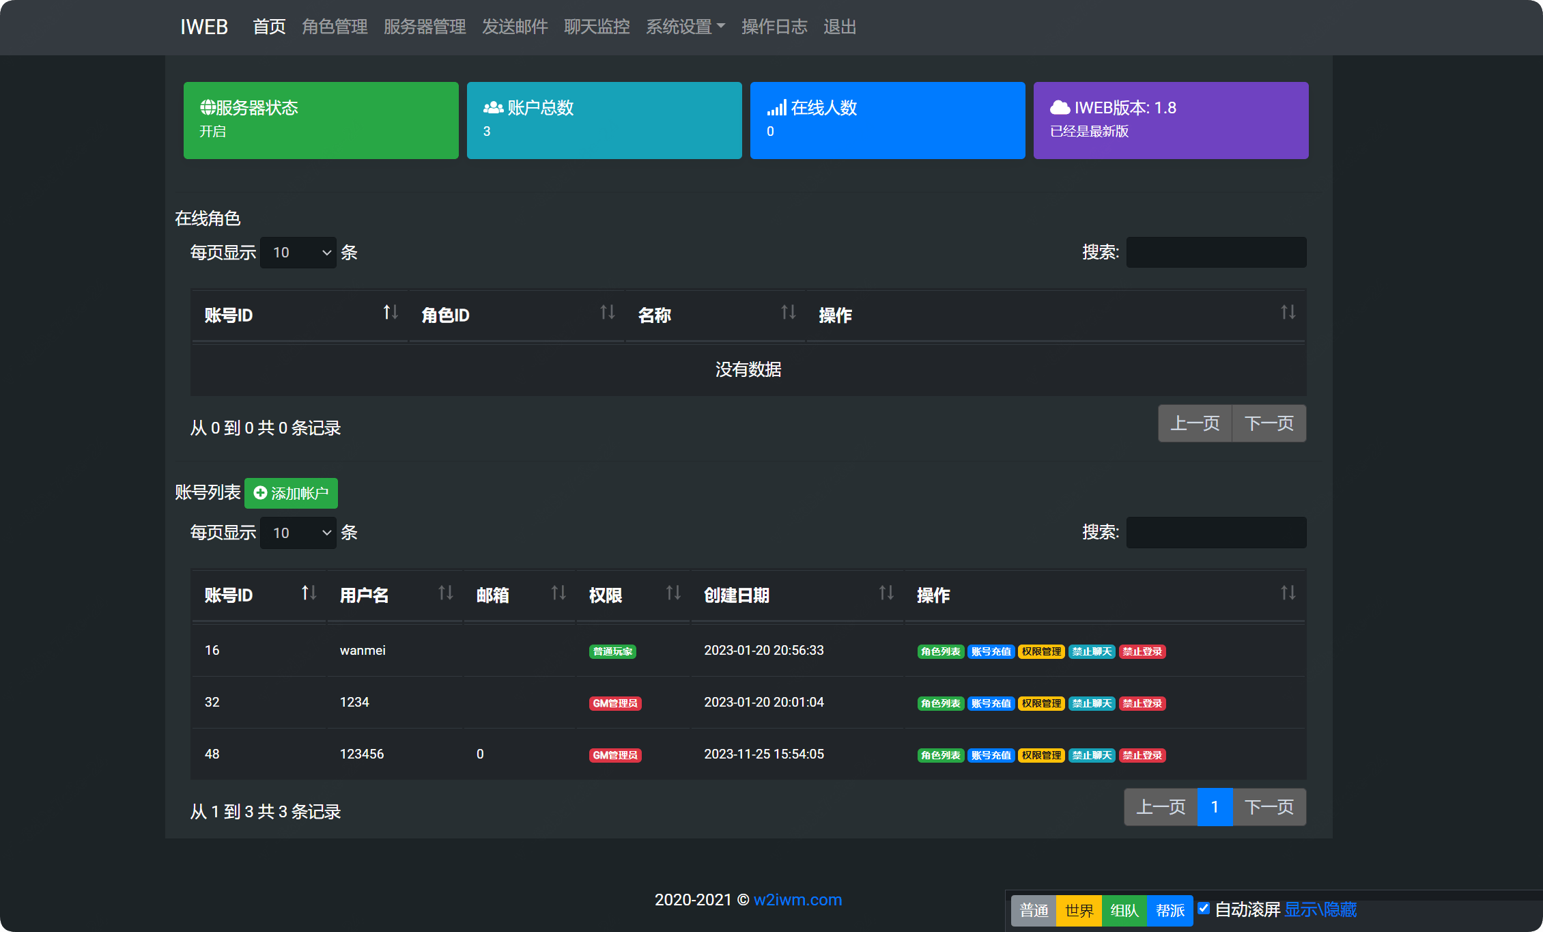Sort account list by 创建日期 arrows
This screenshot has height=932, width=1543.
pyautogui.click(x=886, y=593)
